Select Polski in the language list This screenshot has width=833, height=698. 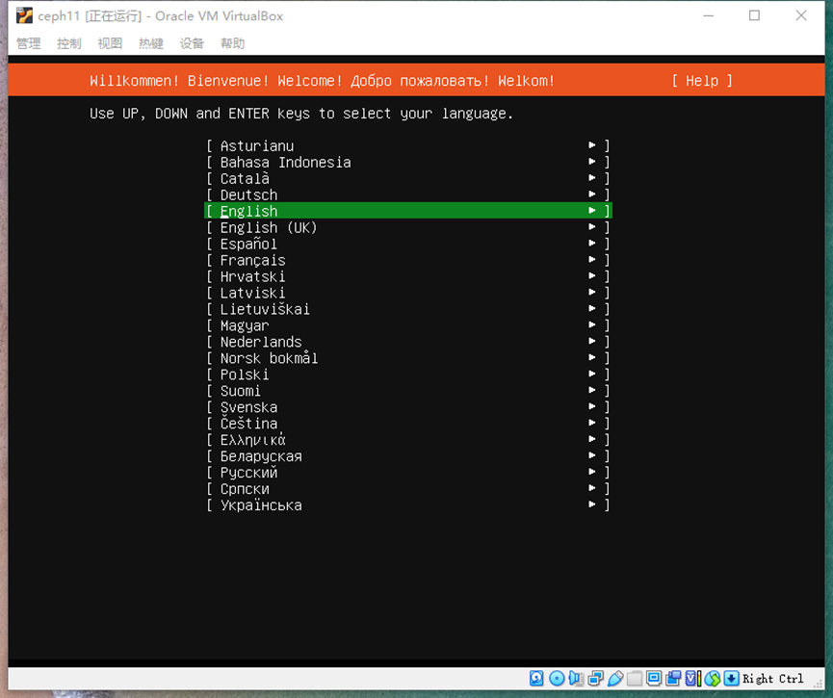(x=408, y=375)
